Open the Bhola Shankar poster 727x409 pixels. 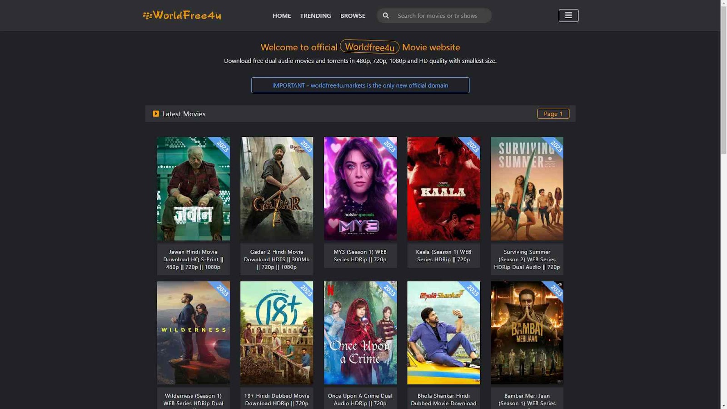tap(443, 333)
